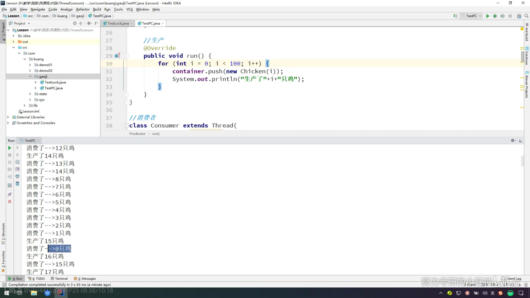The image size is (530, 298).
Task: Close the TestPC.java editor tab
Action: pyautogui.click(x=163, y=23)
